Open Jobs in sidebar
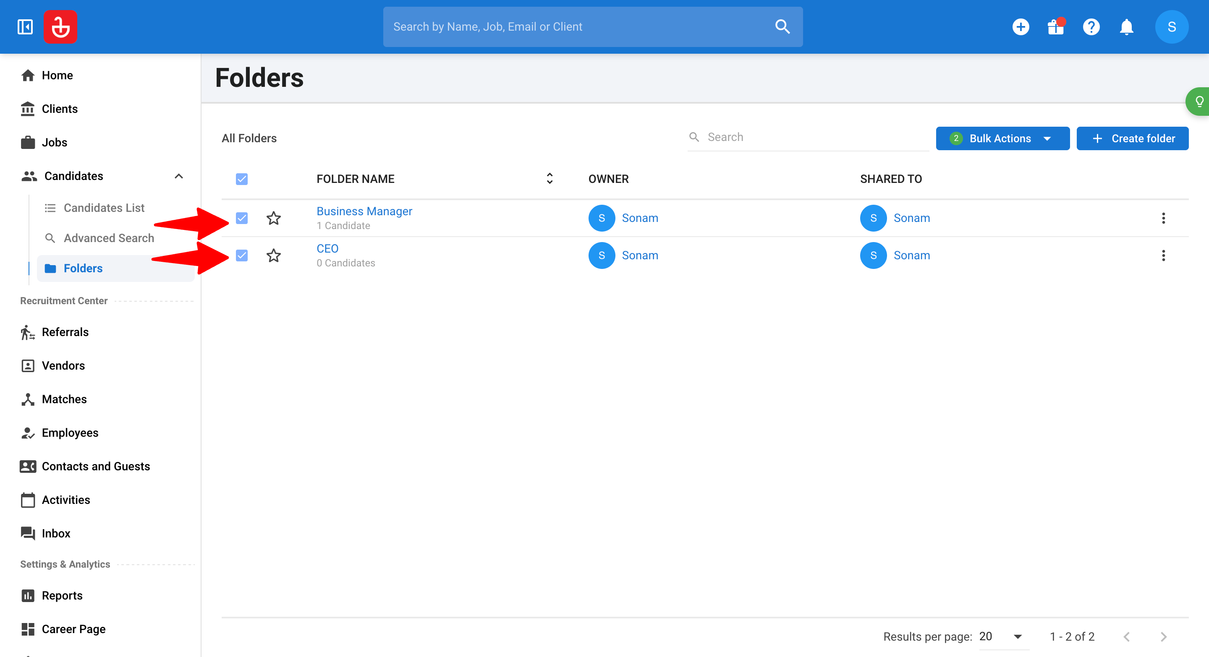The height and width of the screenshot is (657, 1209). (x=55, y=143)
